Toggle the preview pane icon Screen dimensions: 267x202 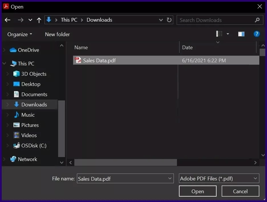pyautogui.click(x=241, y=34)
